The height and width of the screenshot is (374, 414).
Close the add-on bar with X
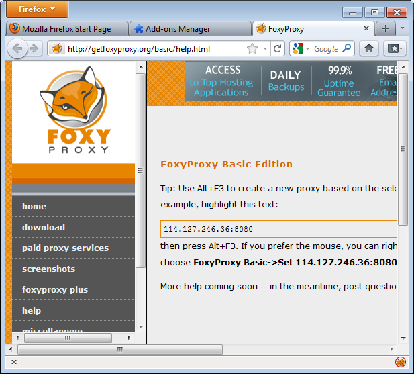(14, 362)
